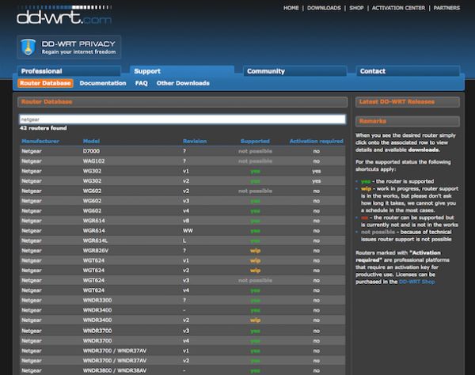Viewport: 475px width, 375px height.
Task: Go to the HOME link
Action: [291, 8]
